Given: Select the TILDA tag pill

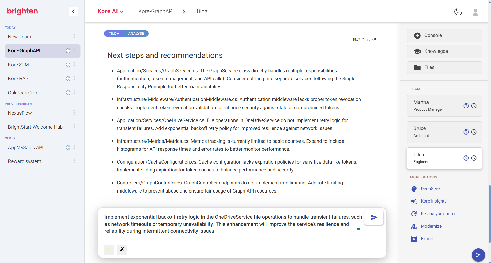Looking at the screenshot, I should pos(114,33).
